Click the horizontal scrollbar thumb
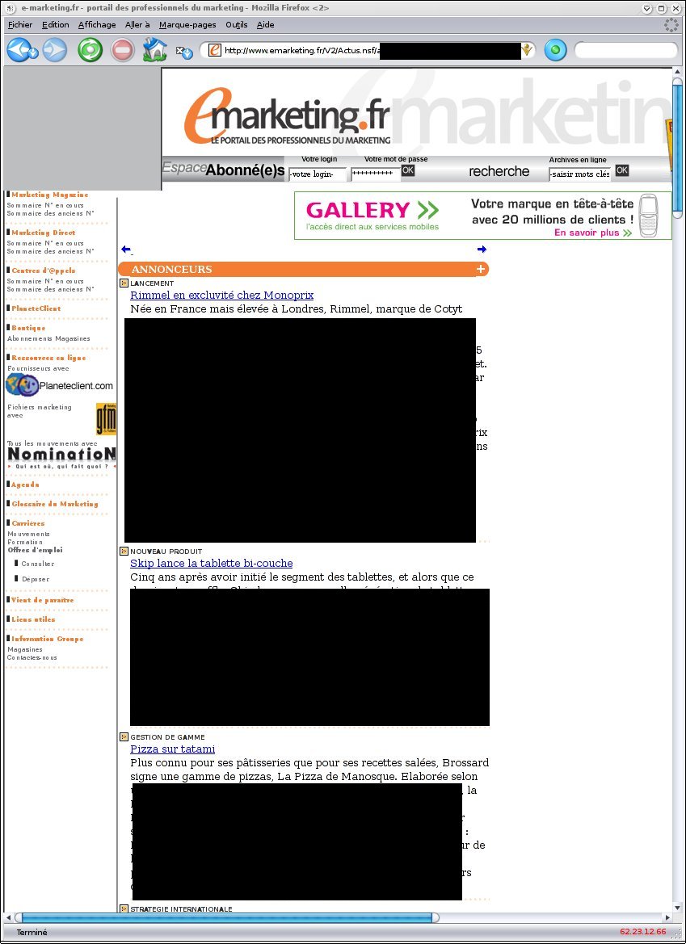686x944 pixels. pyautogui.click(x=226, y=917)
